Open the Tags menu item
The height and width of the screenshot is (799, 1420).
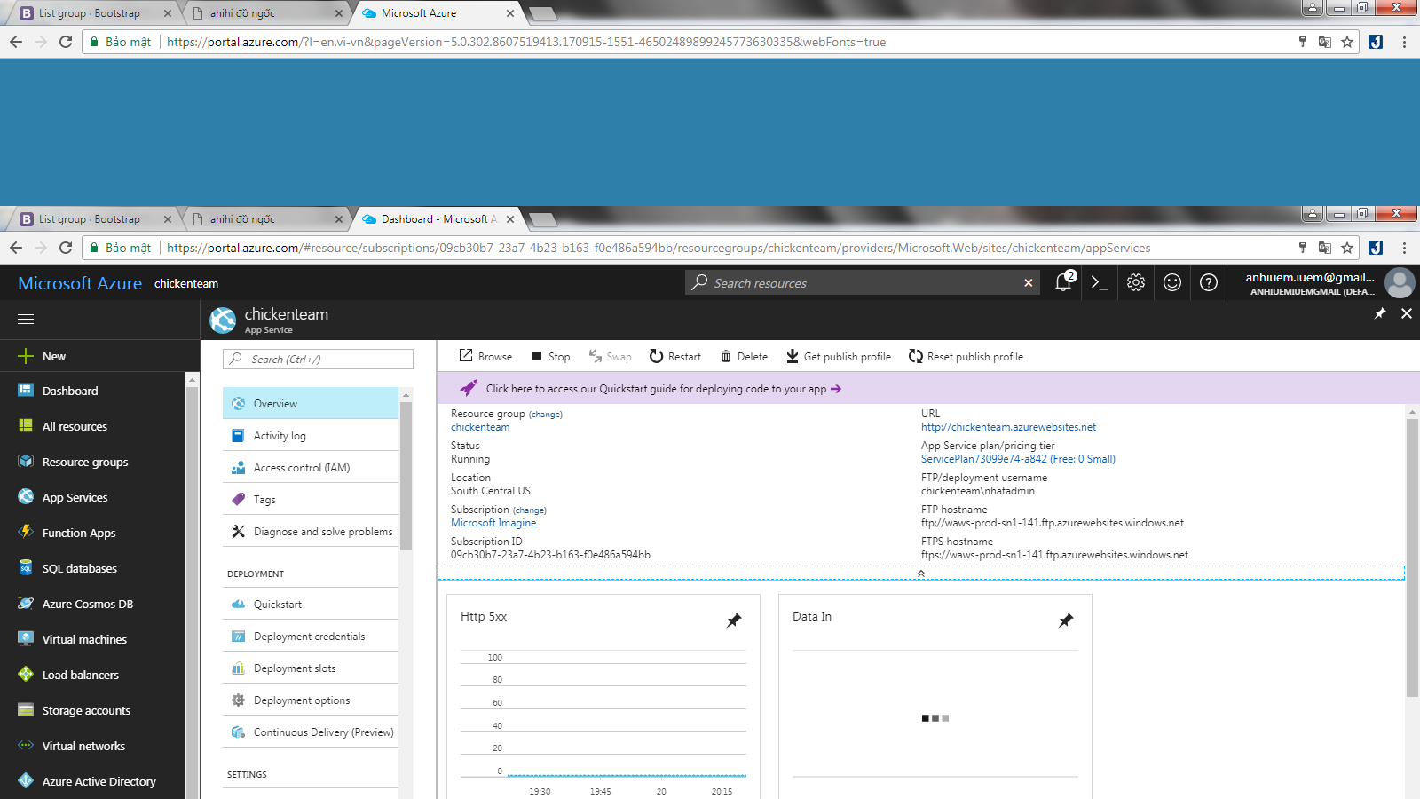coord(311,499)
